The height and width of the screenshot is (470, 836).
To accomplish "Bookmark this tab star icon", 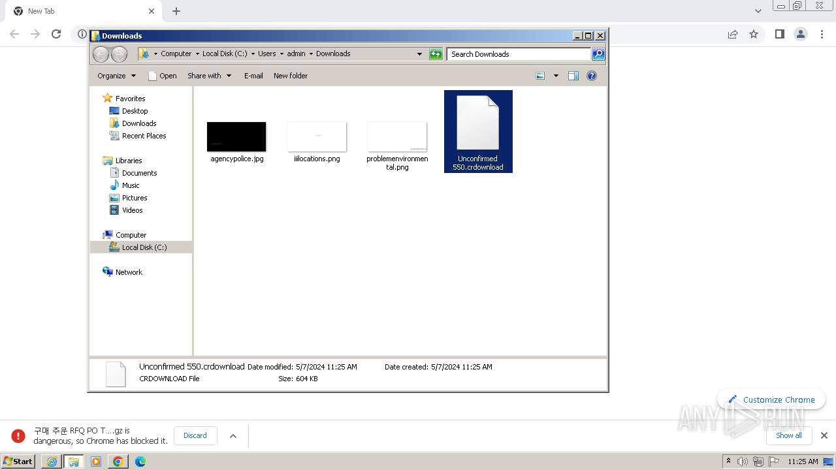I will coord(754,34).
